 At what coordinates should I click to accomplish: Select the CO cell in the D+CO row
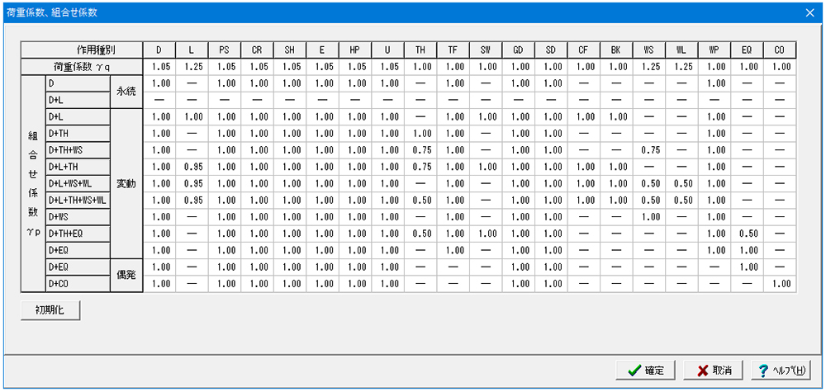pyautogui.click(x=779, y=284)
